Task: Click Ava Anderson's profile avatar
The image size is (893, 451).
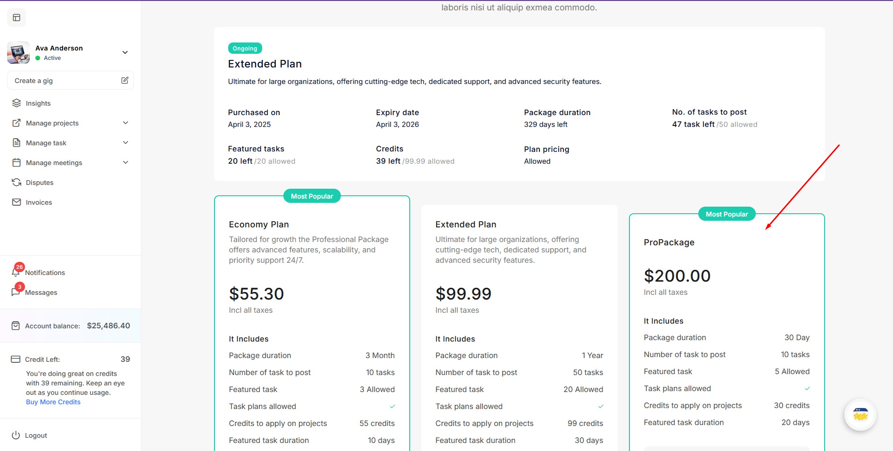Action: [x=18, y=52]
